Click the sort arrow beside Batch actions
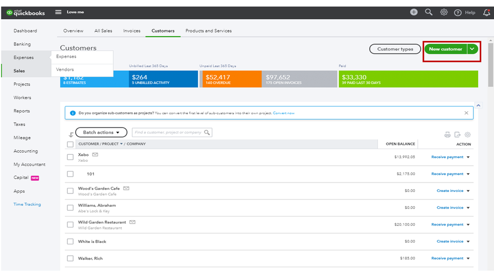 (71, 135)
